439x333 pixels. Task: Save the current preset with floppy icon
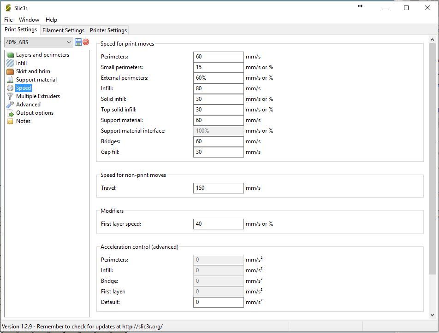(78, 42)
